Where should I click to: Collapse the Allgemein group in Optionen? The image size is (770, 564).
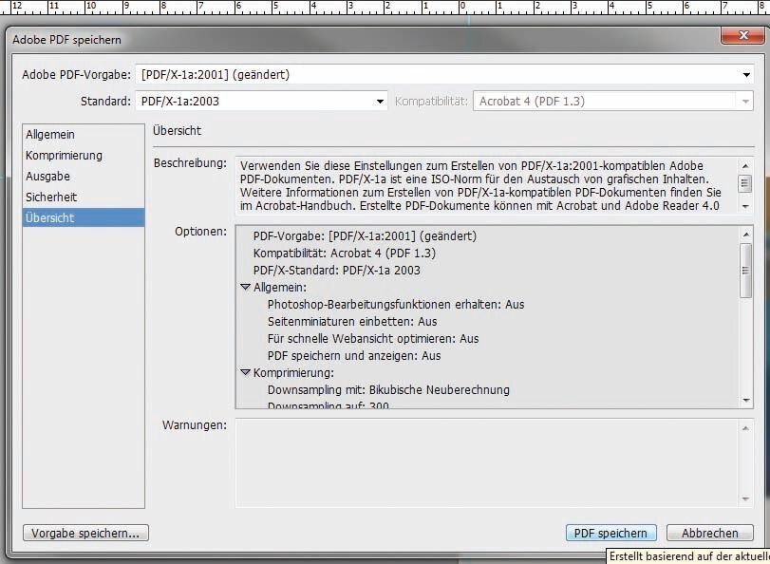tap(245, 287)
